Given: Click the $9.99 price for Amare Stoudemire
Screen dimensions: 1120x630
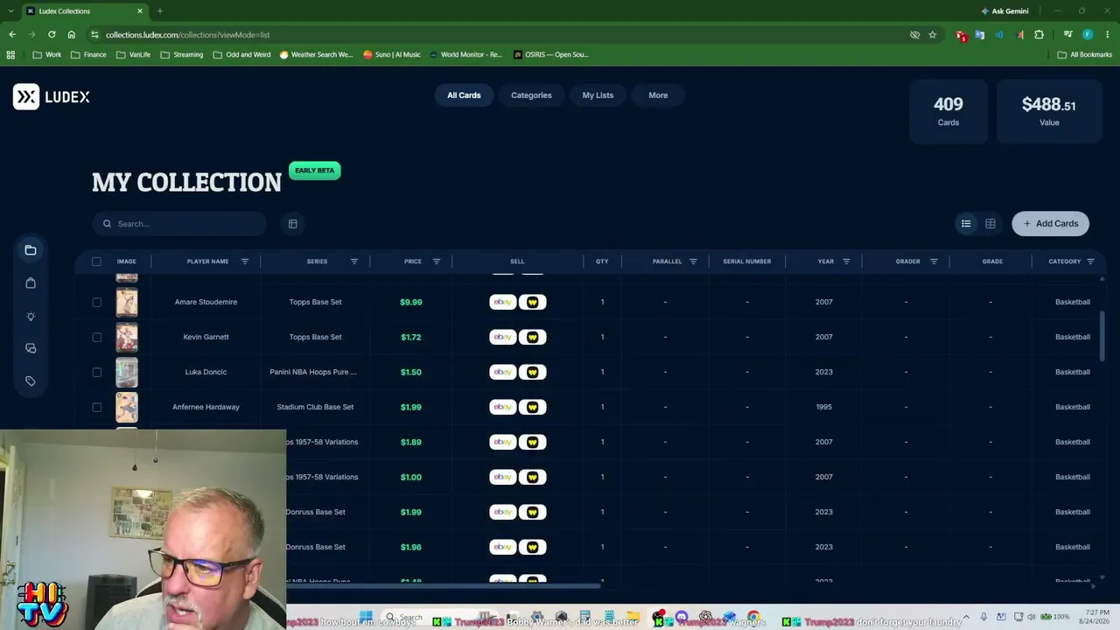Looking at the screenshot, I should tap(411, 302).
